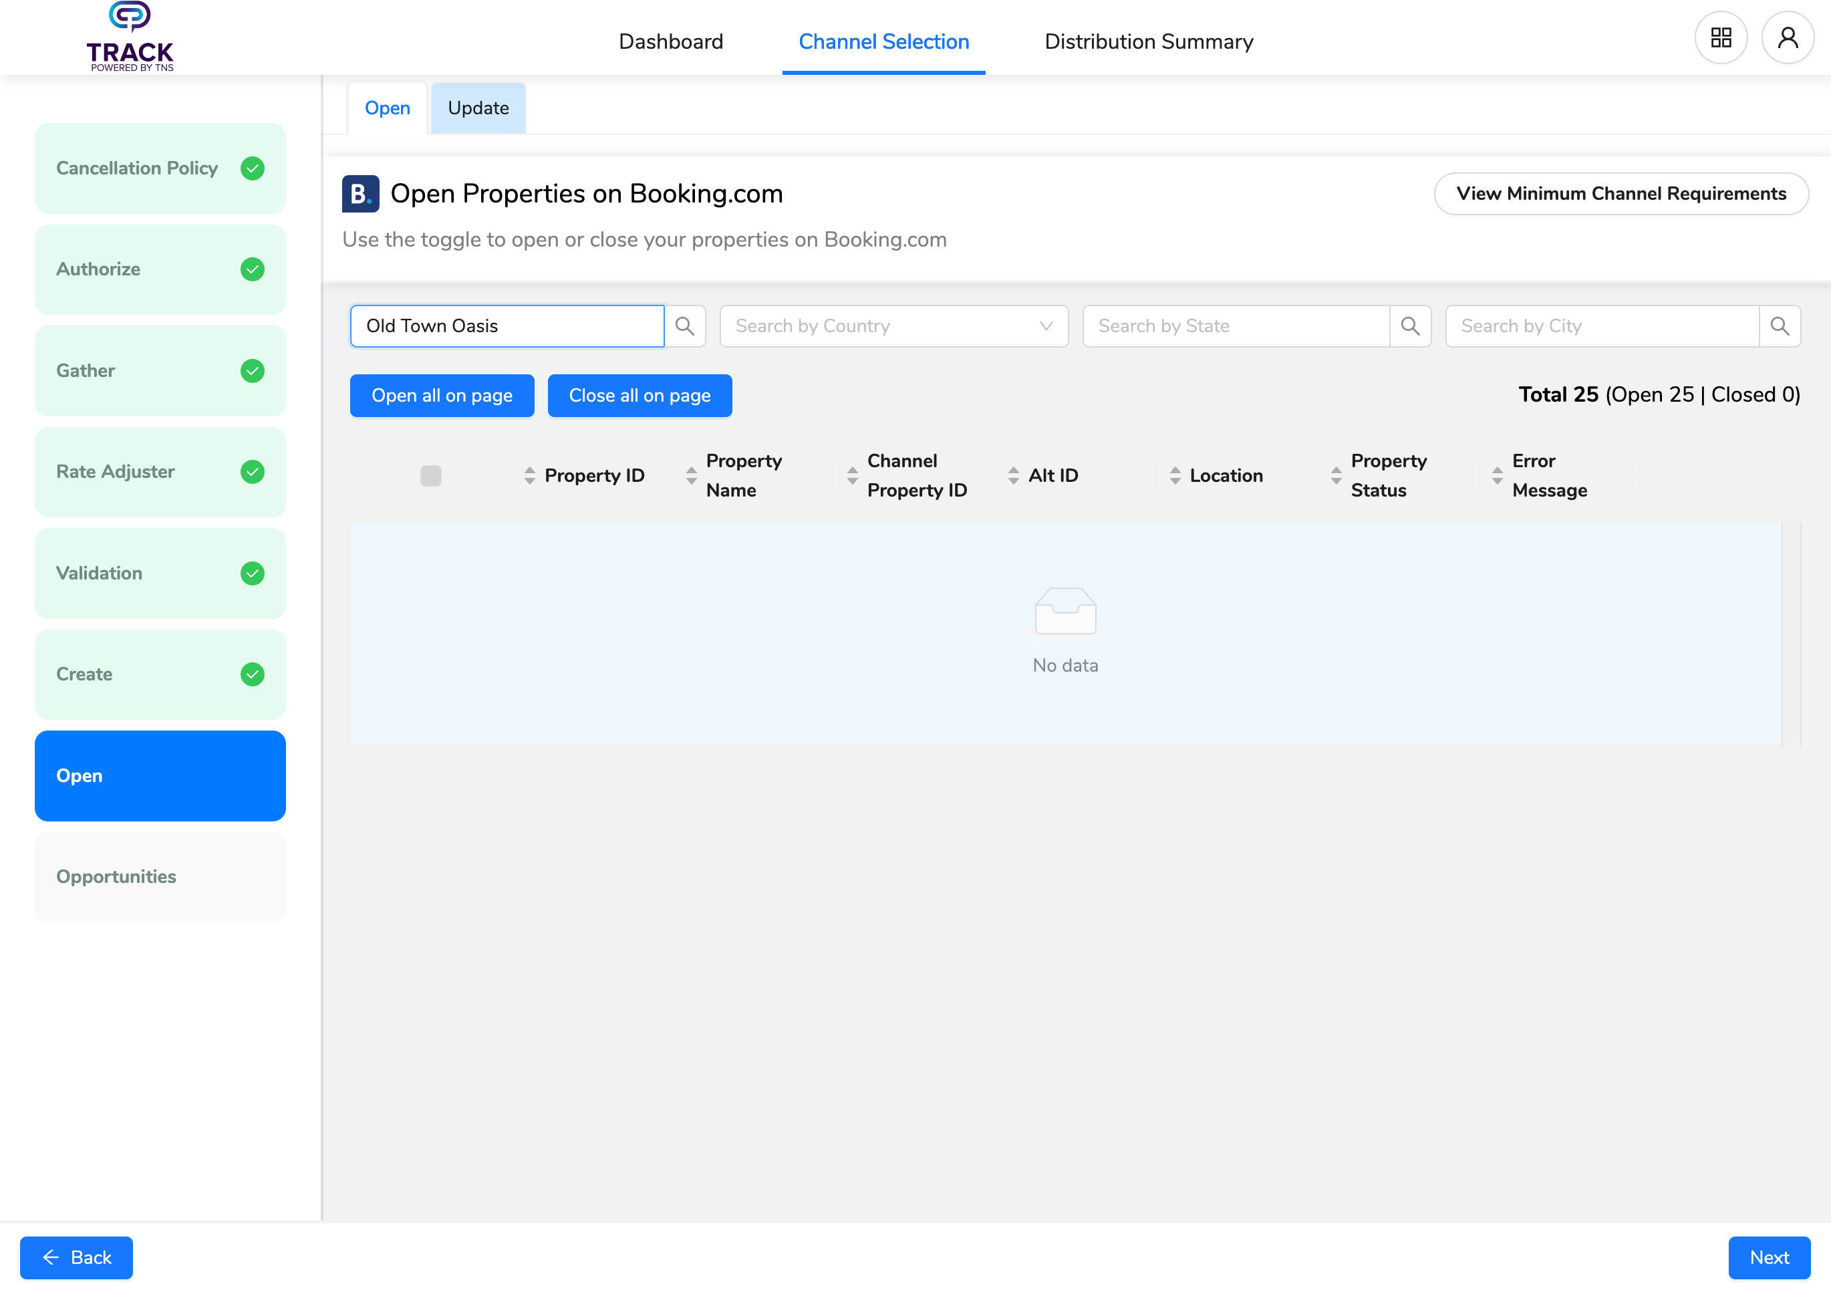Click the Location column header
Image resolution: width=1831 pixels, height=1294 pixels.
coord(1226,475)
